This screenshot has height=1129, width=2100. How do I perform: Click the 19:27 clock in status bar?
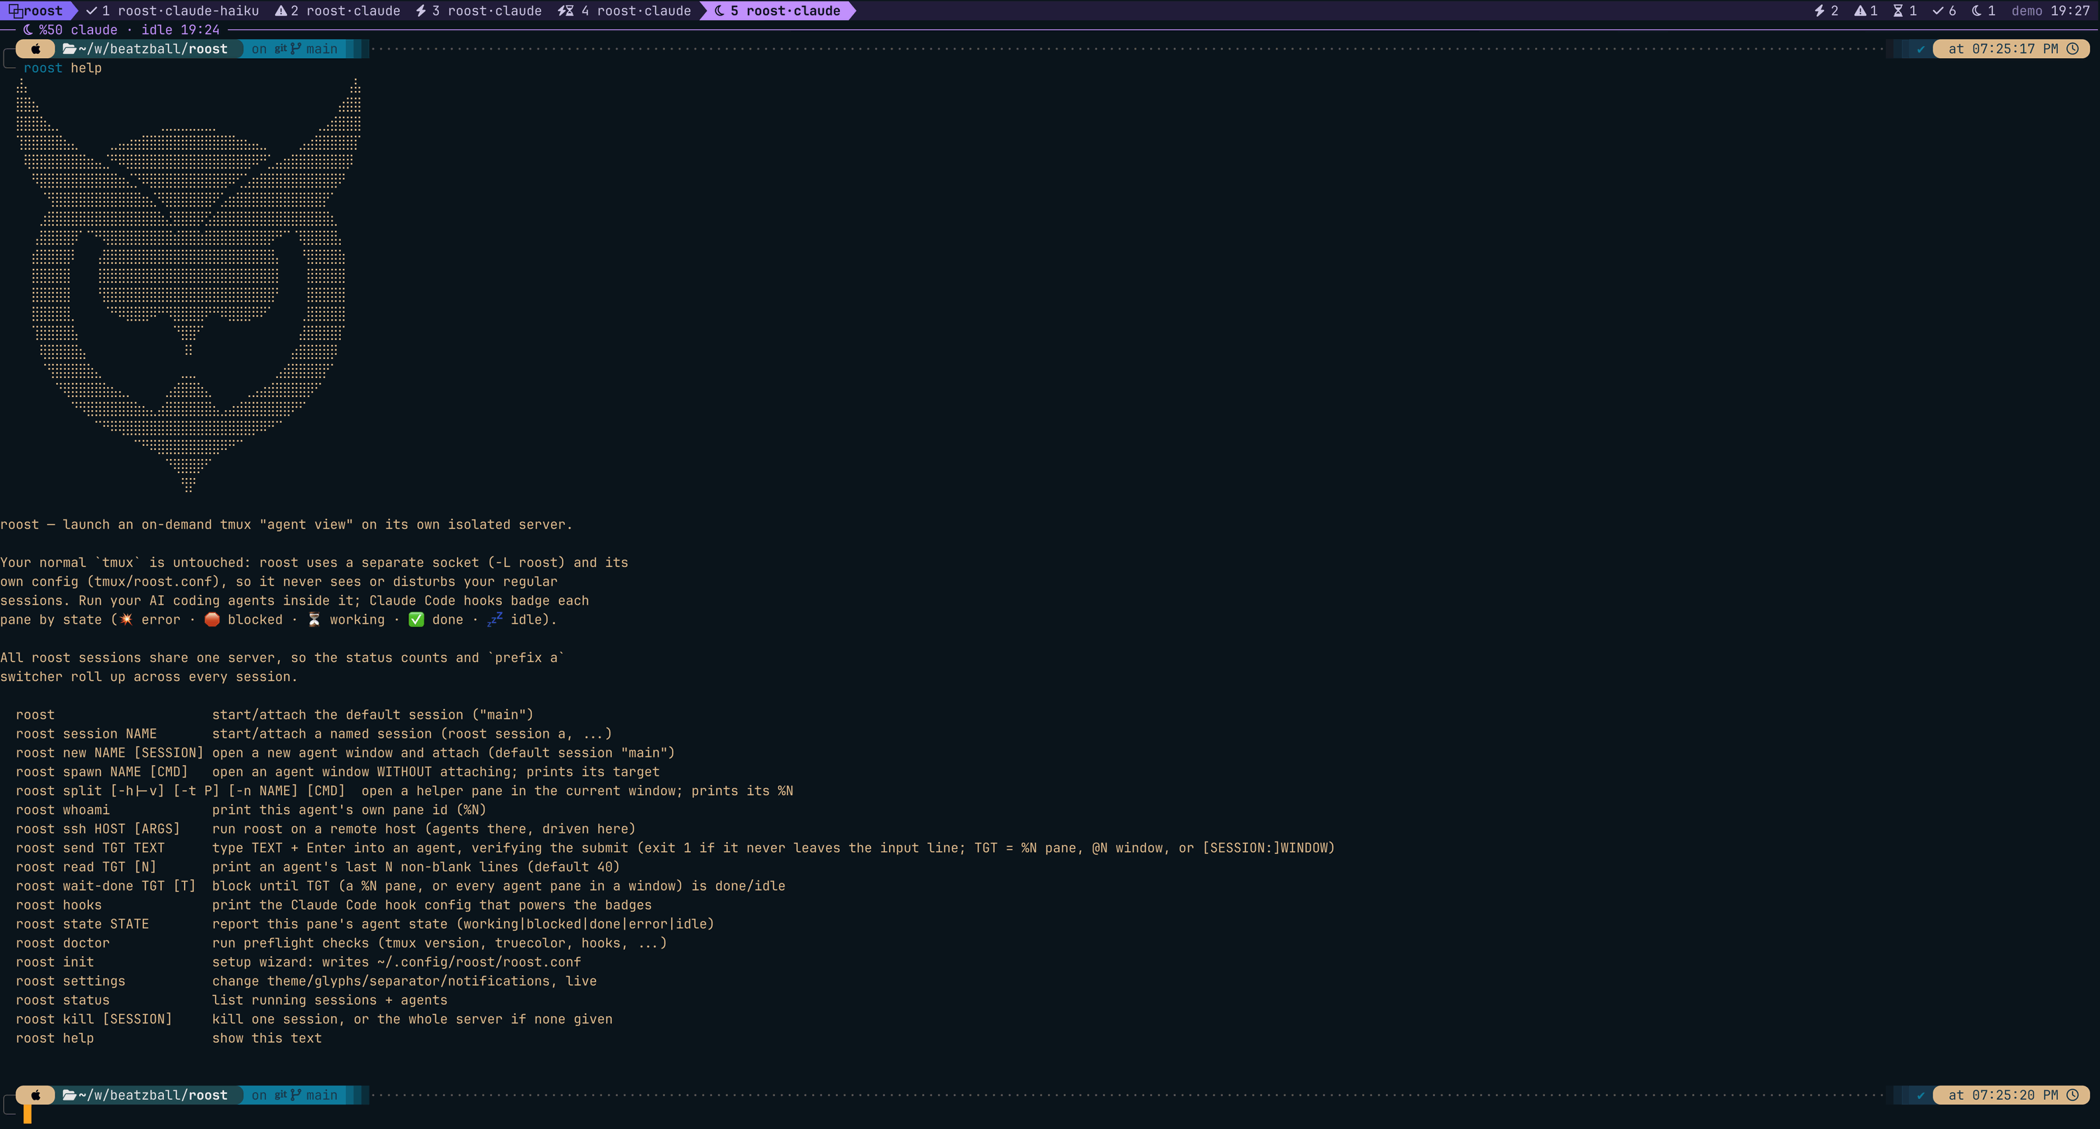(2070, 10)
